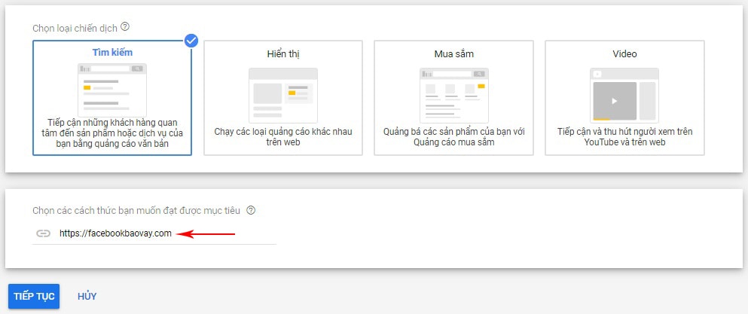Click the Hiển thị display ad illustration

point(283,95)
